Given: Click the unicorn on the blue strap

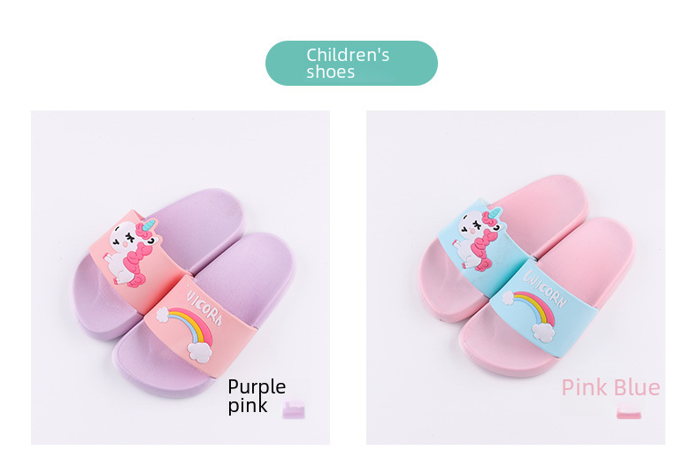Looking at the screenshot, I should point(480,238).
